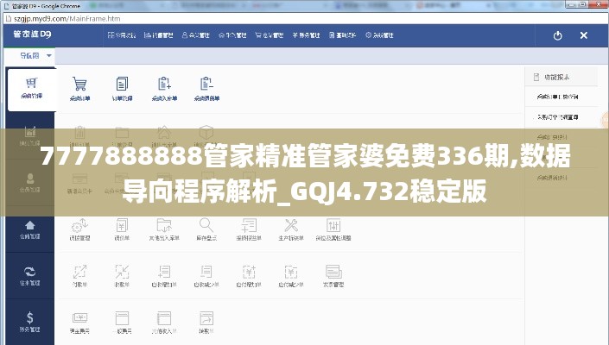Open the cart icon purchasing management menu

point(270,35)
